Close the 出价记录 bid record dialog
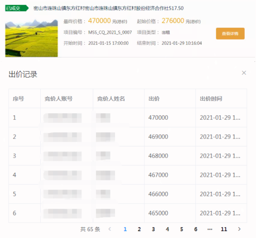 244,73
